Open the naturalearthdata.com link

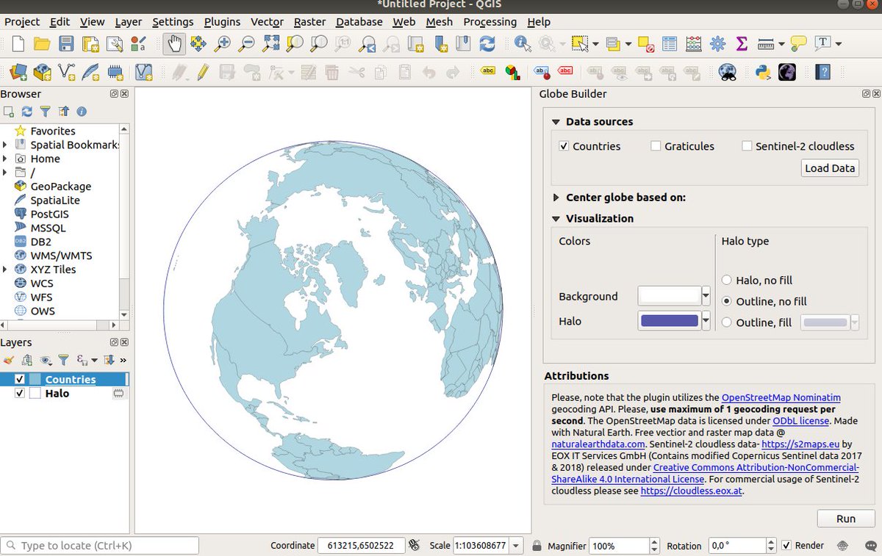pos(599,444)
